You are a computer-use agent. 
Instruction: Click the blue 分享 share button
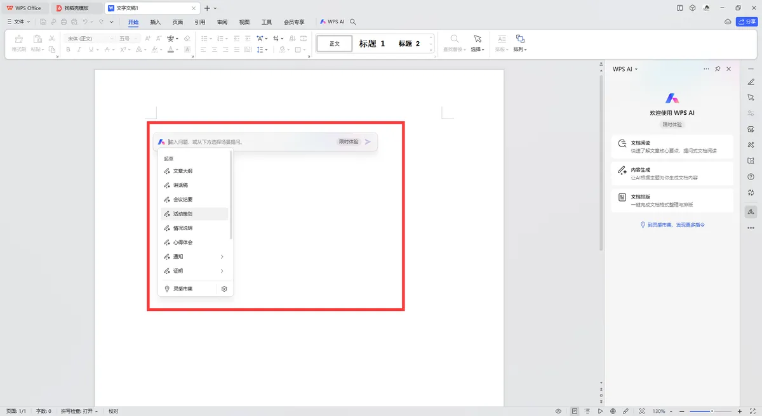coord(747,22)
